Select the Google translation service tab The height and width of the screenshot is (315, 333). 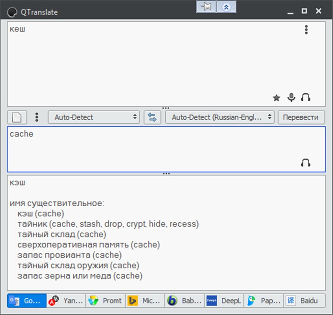coord(27,300)
